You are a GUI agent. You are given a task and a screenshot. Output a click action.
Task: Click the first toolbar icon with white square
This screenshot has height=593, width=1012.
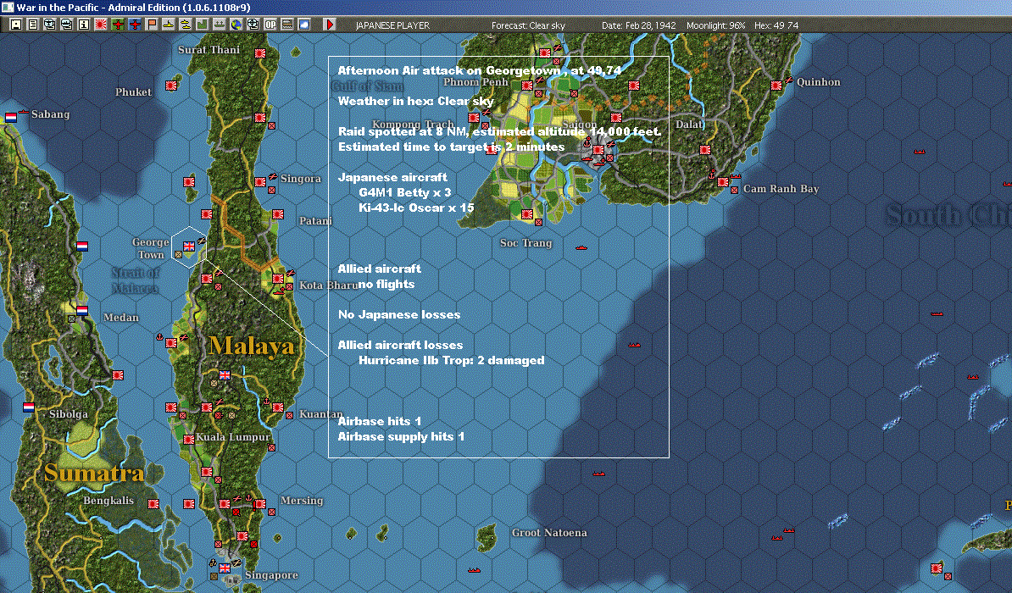click(15, 25)
